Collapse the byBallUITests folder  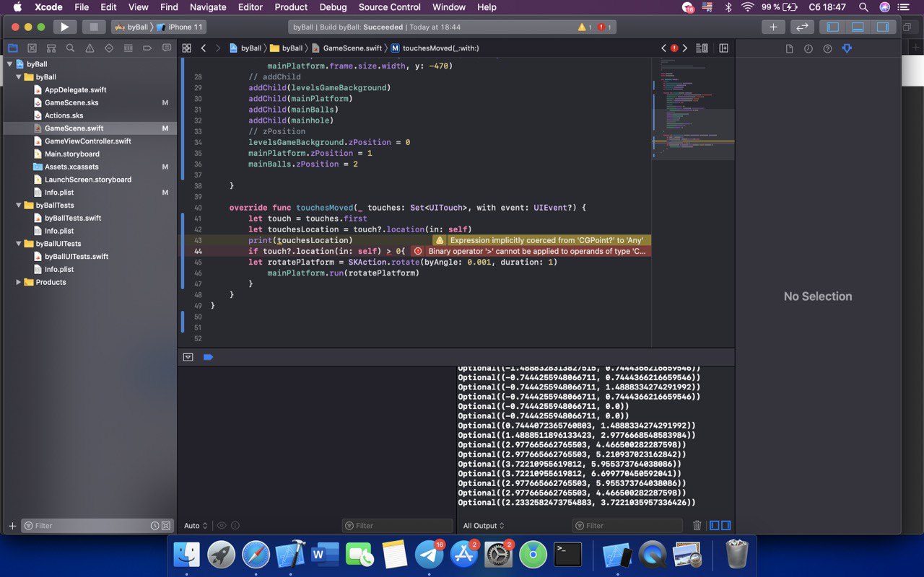coord(19,244)
